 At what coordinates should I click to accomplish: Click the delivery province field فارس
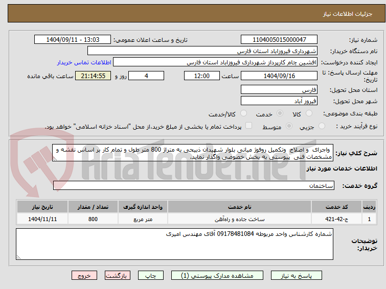279,90
